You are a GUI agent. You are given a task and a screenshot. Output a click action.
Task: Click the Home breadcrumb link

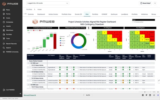[x=39, y=9]
